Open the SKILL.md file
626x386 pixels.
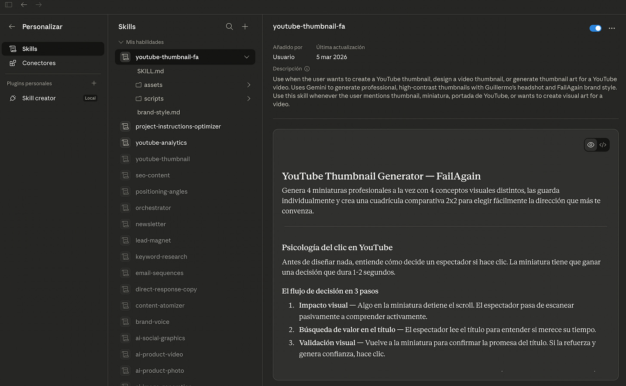point(150,71)
